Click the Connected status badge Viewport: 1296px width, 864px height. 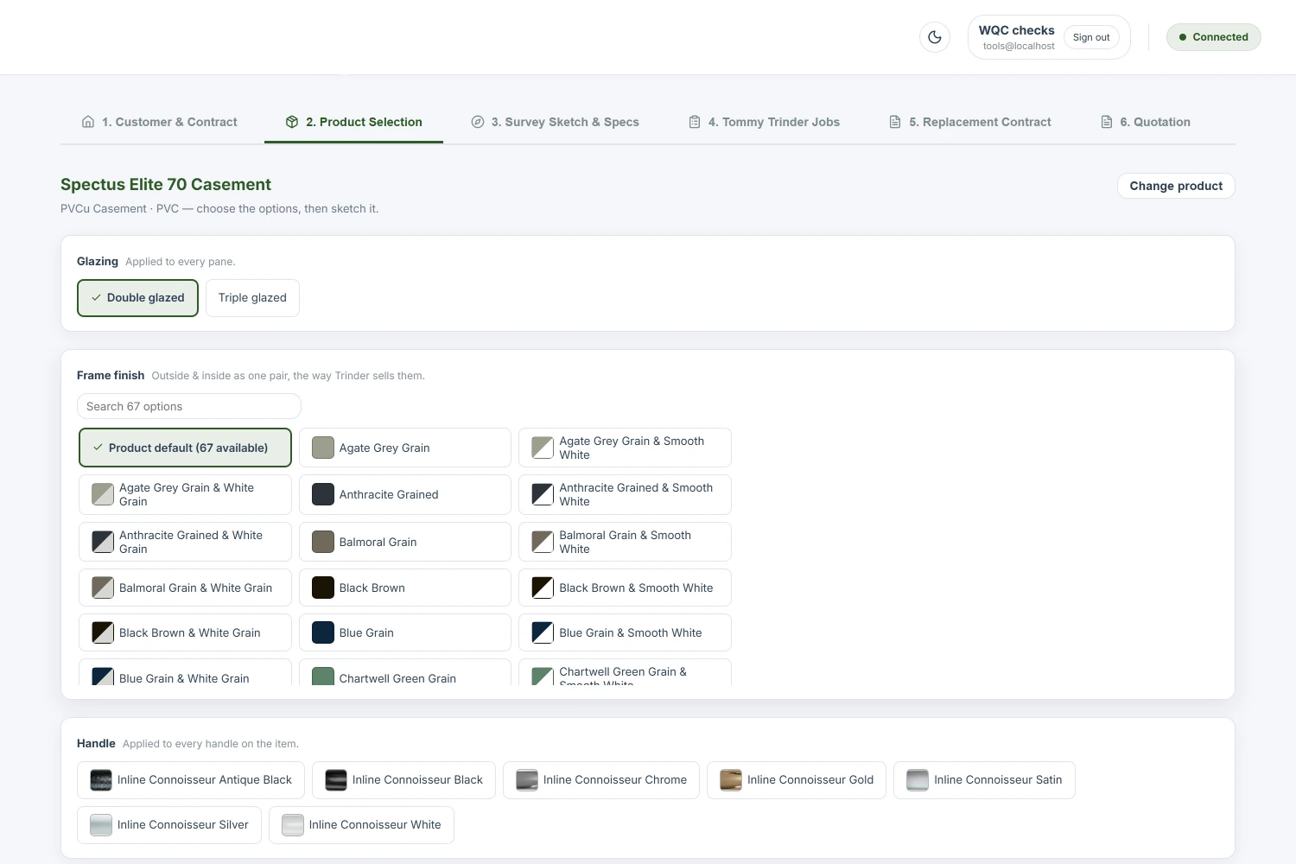tap(1214, 37)
